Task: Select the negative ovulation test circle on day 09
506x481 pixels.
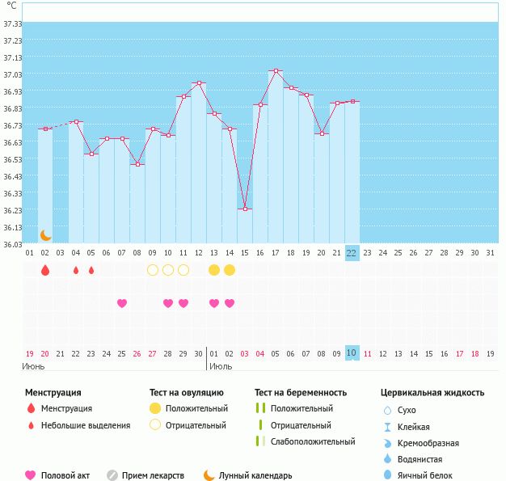Action: pos(153,270)
